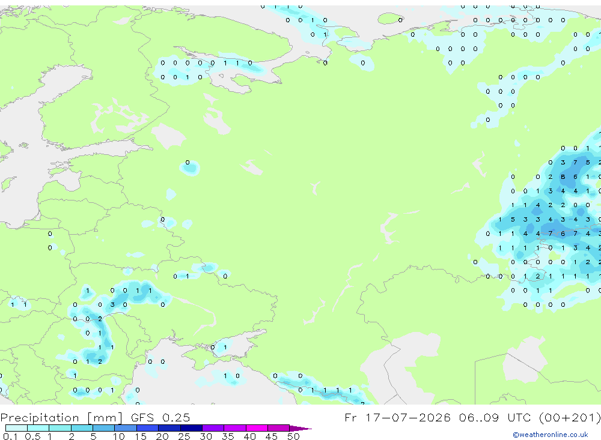Click the legend label '0.5'
This screenshot has height=440, width=601.
[x=32, y=436]
